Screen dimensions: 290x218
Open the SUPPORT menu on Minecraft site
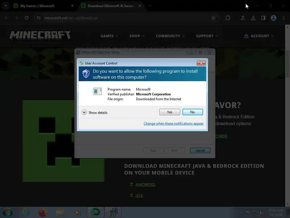[x=207, y=36]
